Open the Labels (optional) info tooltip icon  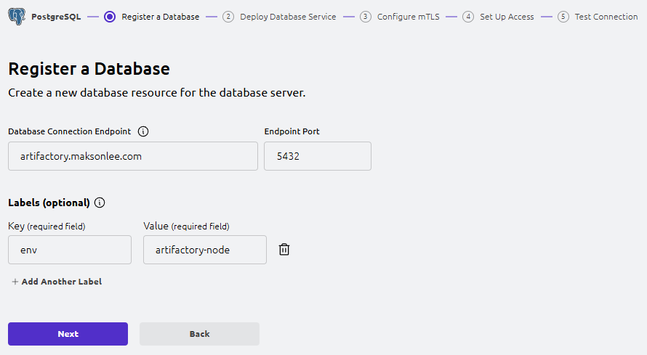click(x=100, y=203)
